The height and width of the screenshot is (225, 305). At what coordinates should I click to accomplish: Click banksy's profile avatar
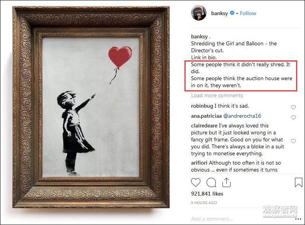(x=198, y=13)
